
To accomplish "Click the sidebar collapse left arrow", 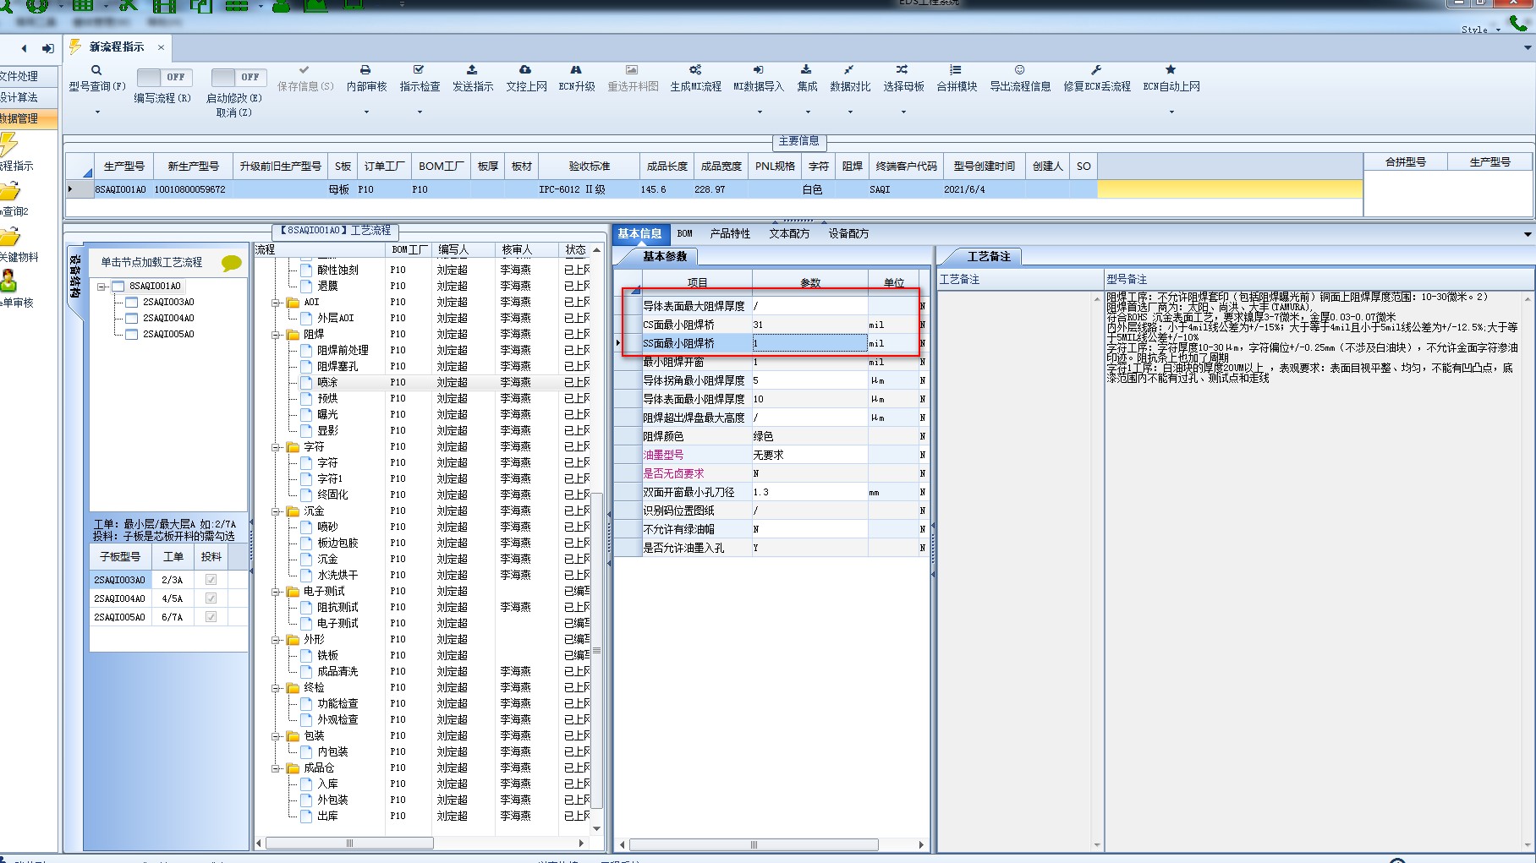I will click(x=25, y=48).
